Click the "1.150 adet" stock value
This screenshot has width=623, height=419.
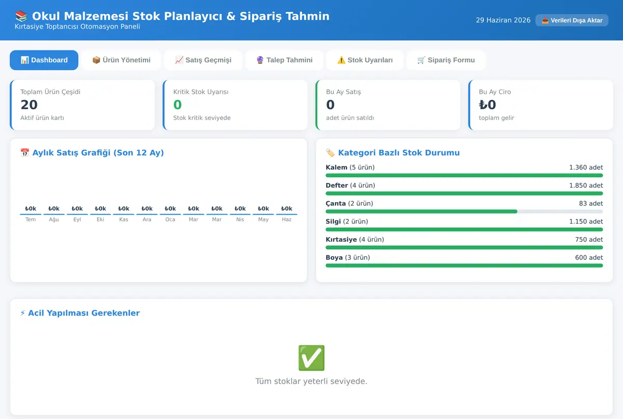point(586,221)
